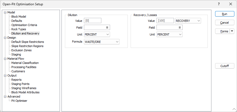Viewport: 237px width, 112px height.
Task: Open Optimisation Criteria page
Action: (24, 25)
